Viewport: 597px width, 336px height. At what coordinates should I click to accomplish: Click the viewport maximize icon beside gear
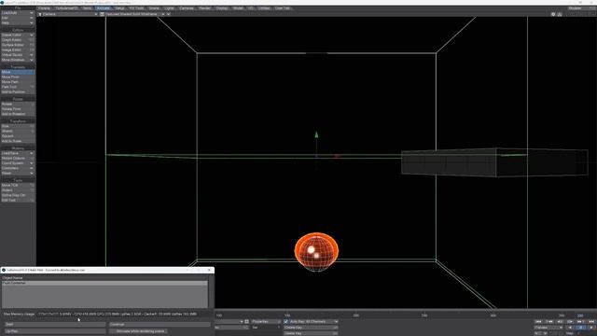560,14
